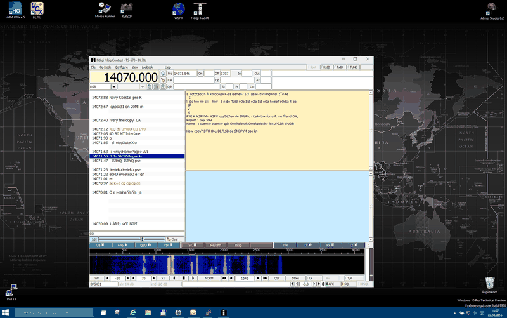Click the Brag macro button

(x=238, y=245)
